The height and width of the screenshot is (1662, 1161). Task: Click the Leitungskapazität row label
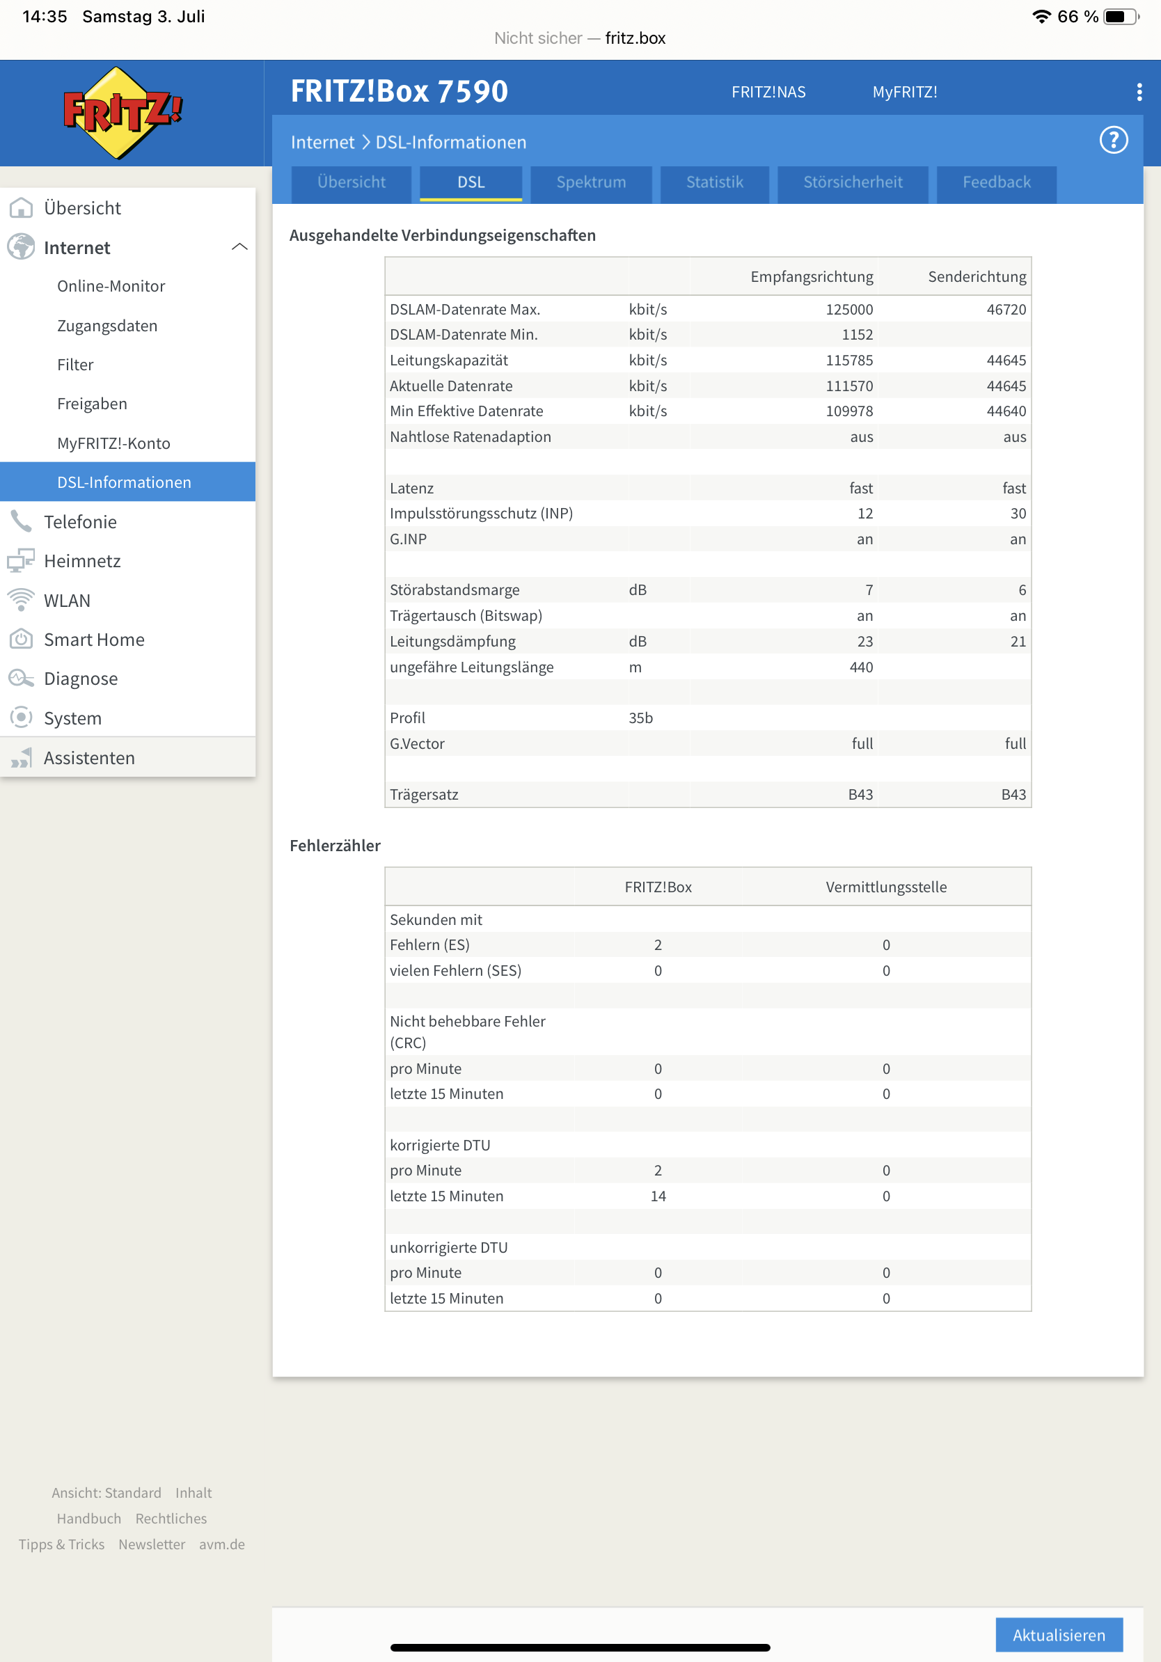(x=449, y=360)
